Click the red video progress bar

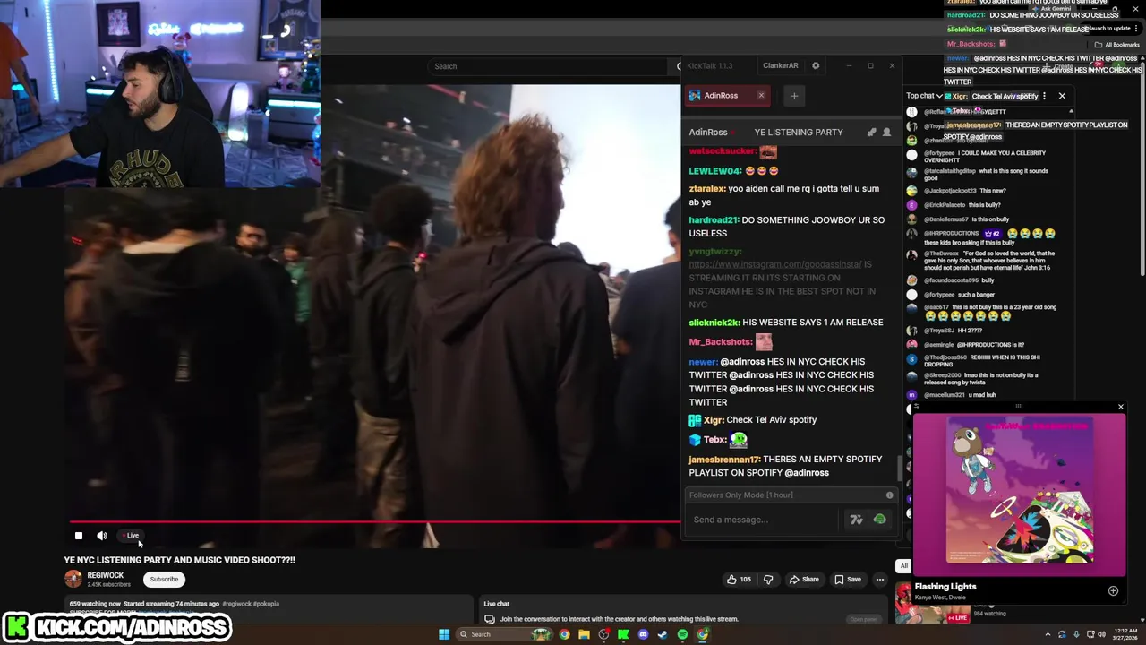click(375, 520)
